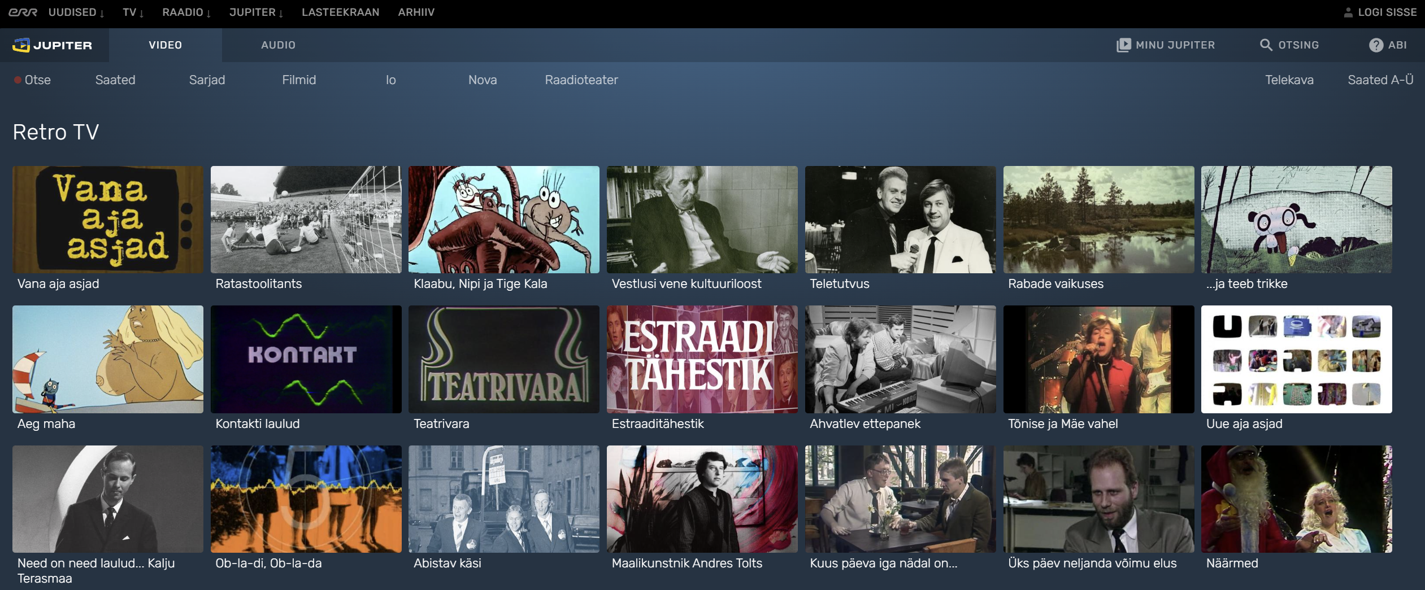
Task: Open Arhiiv in top menu
Action: click(416, 12)
